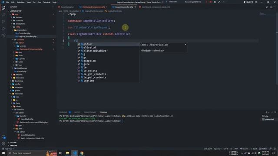Expand the Outline section
The image size is (278, 156).
click(x=13, y=143)
